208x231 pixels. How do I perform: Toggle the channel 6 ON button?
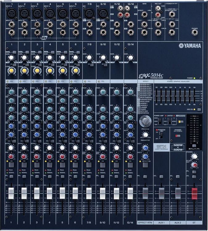click(75, 165)
